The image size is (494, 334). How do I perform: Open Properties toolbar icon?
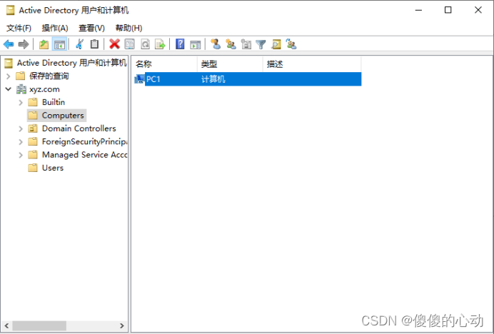point(129,44)
